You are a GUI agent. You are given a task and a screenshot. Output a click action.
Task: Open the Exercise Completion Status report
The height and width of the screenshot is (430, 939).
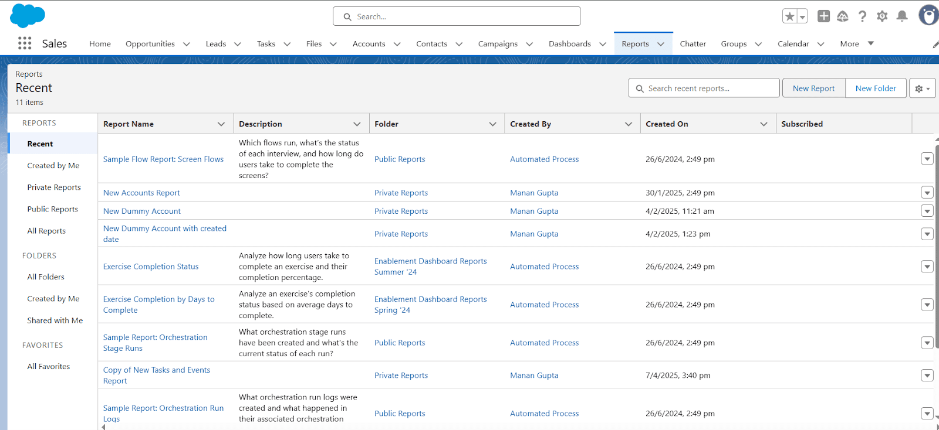pos(151,267)
